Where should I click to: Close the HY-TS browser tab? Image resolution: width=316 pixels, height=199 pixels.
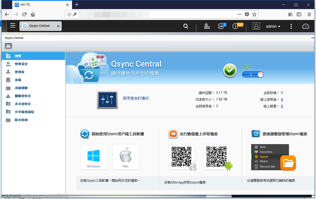click(x=68, y=5)
